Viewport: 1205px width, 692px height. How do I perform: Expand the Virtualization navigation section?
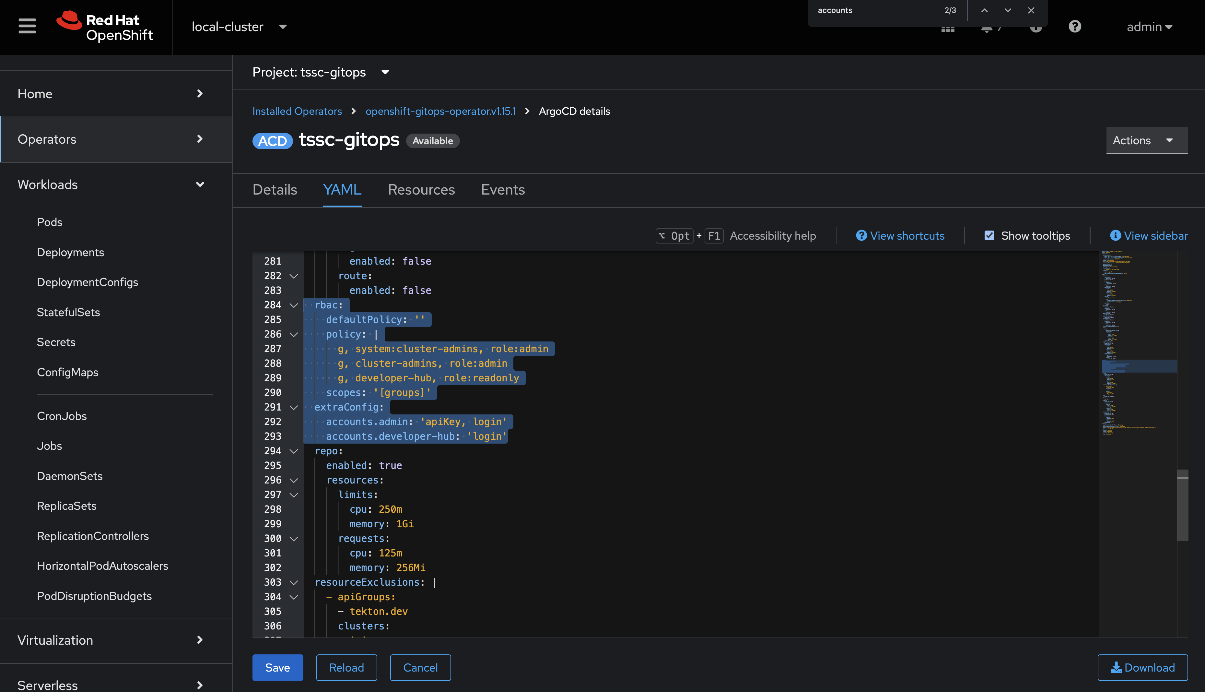pyautogui.click(x=116, y=640)
